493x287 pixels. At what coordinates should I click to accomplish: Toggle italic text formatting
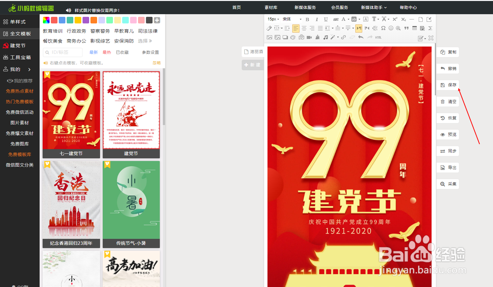(x=317, y=19)
